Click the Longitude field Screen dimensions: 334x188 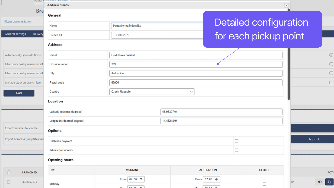pos(221,121)
